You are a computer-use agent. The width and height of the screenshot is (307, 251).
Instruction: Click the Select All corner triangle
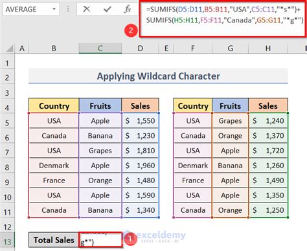(9, 49)
